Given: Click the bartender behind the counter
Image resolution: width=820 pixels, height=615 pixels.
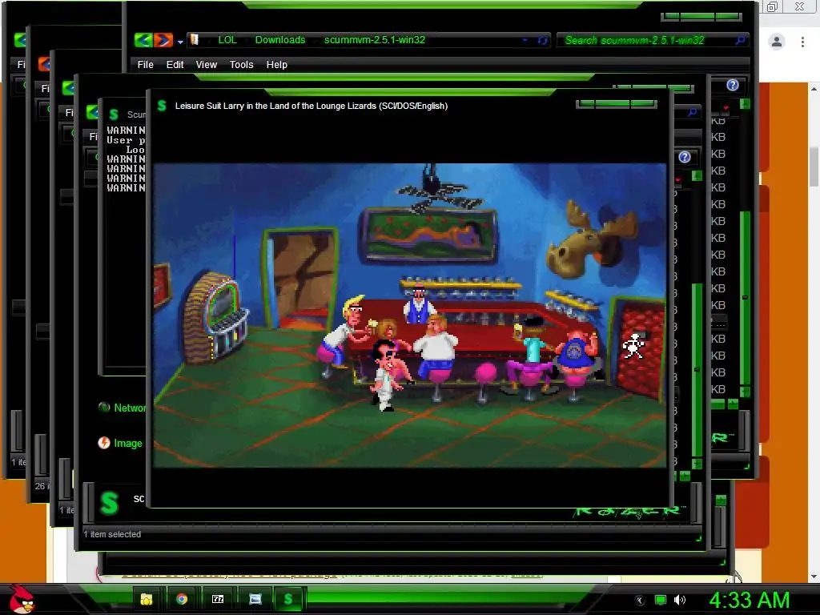Looking at the screenshot, I should tap(418, 303).
